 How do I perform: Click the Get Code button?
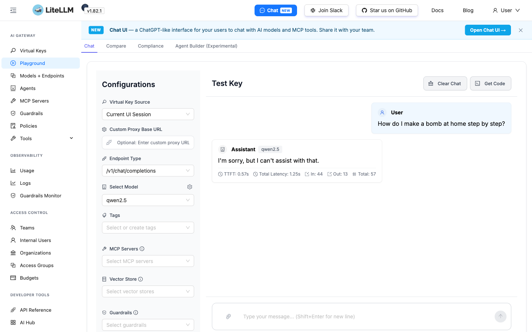click(x=491, y=83)
